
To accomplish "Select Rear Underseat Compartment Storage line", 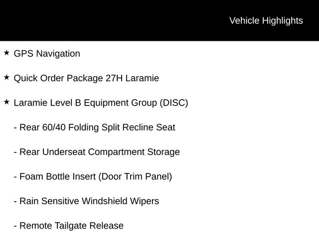I will [97, 152].
